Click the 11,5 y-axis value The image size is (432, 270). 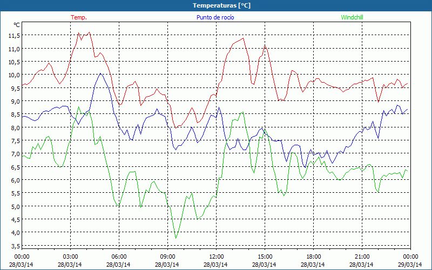(x=14, y=36)
